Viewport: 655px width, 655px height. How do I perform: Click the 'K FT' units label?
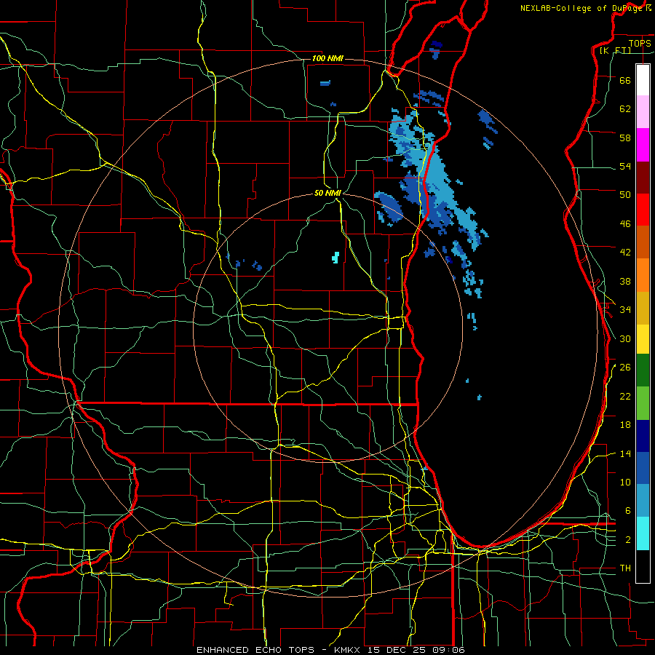coord(615,50)
